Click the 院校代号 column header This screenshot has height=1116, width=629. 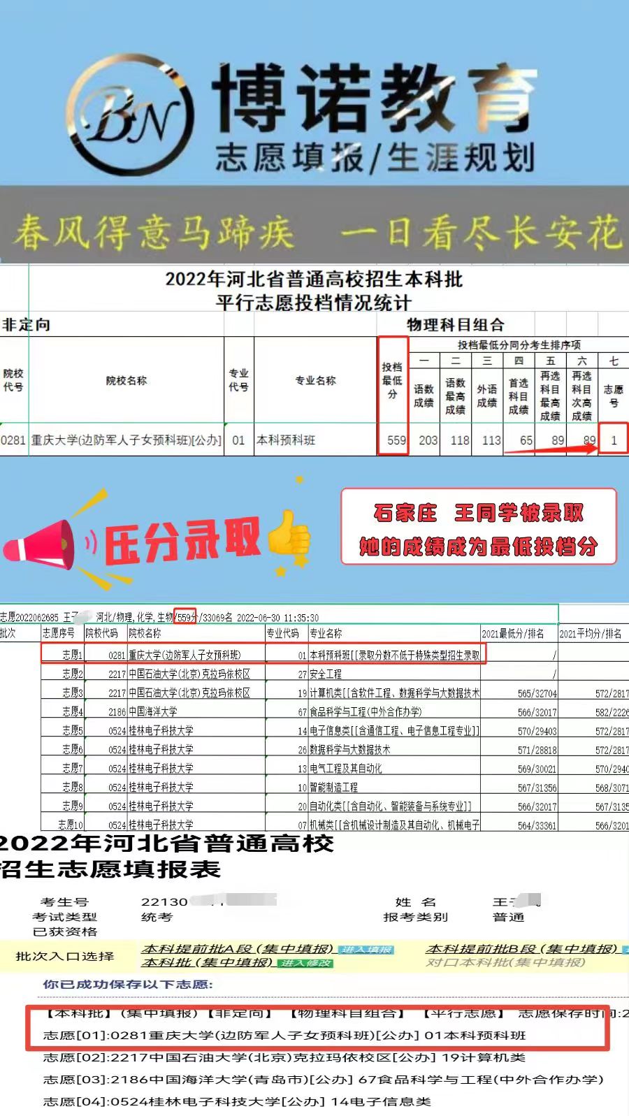point(13,380)
